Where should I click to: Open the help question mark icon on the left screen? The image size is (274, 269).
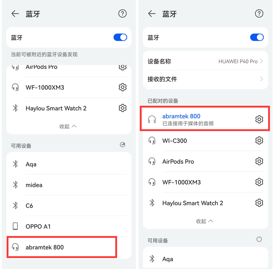tap(123, 14)
